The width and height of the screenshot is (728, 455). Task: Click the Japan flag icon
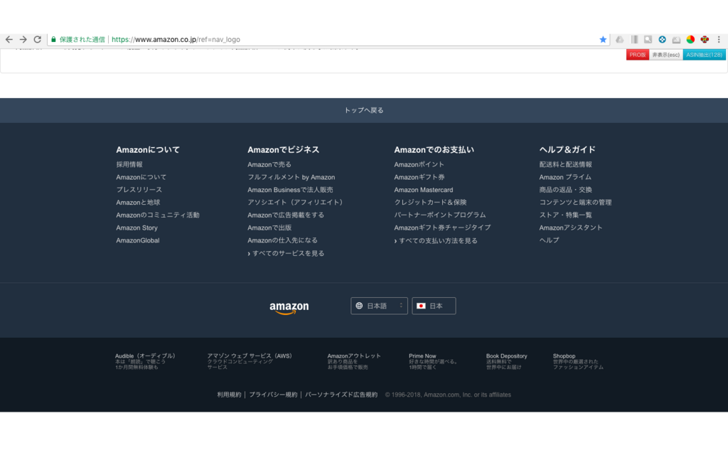pyautogui.click(x=421, y=306)
